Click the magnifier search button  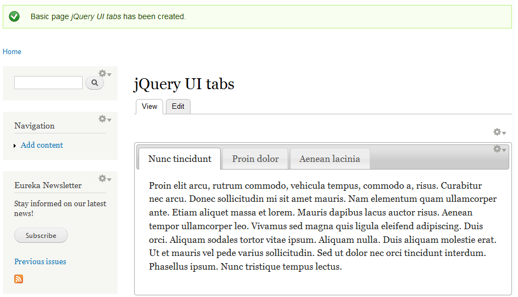coord(95,83)
